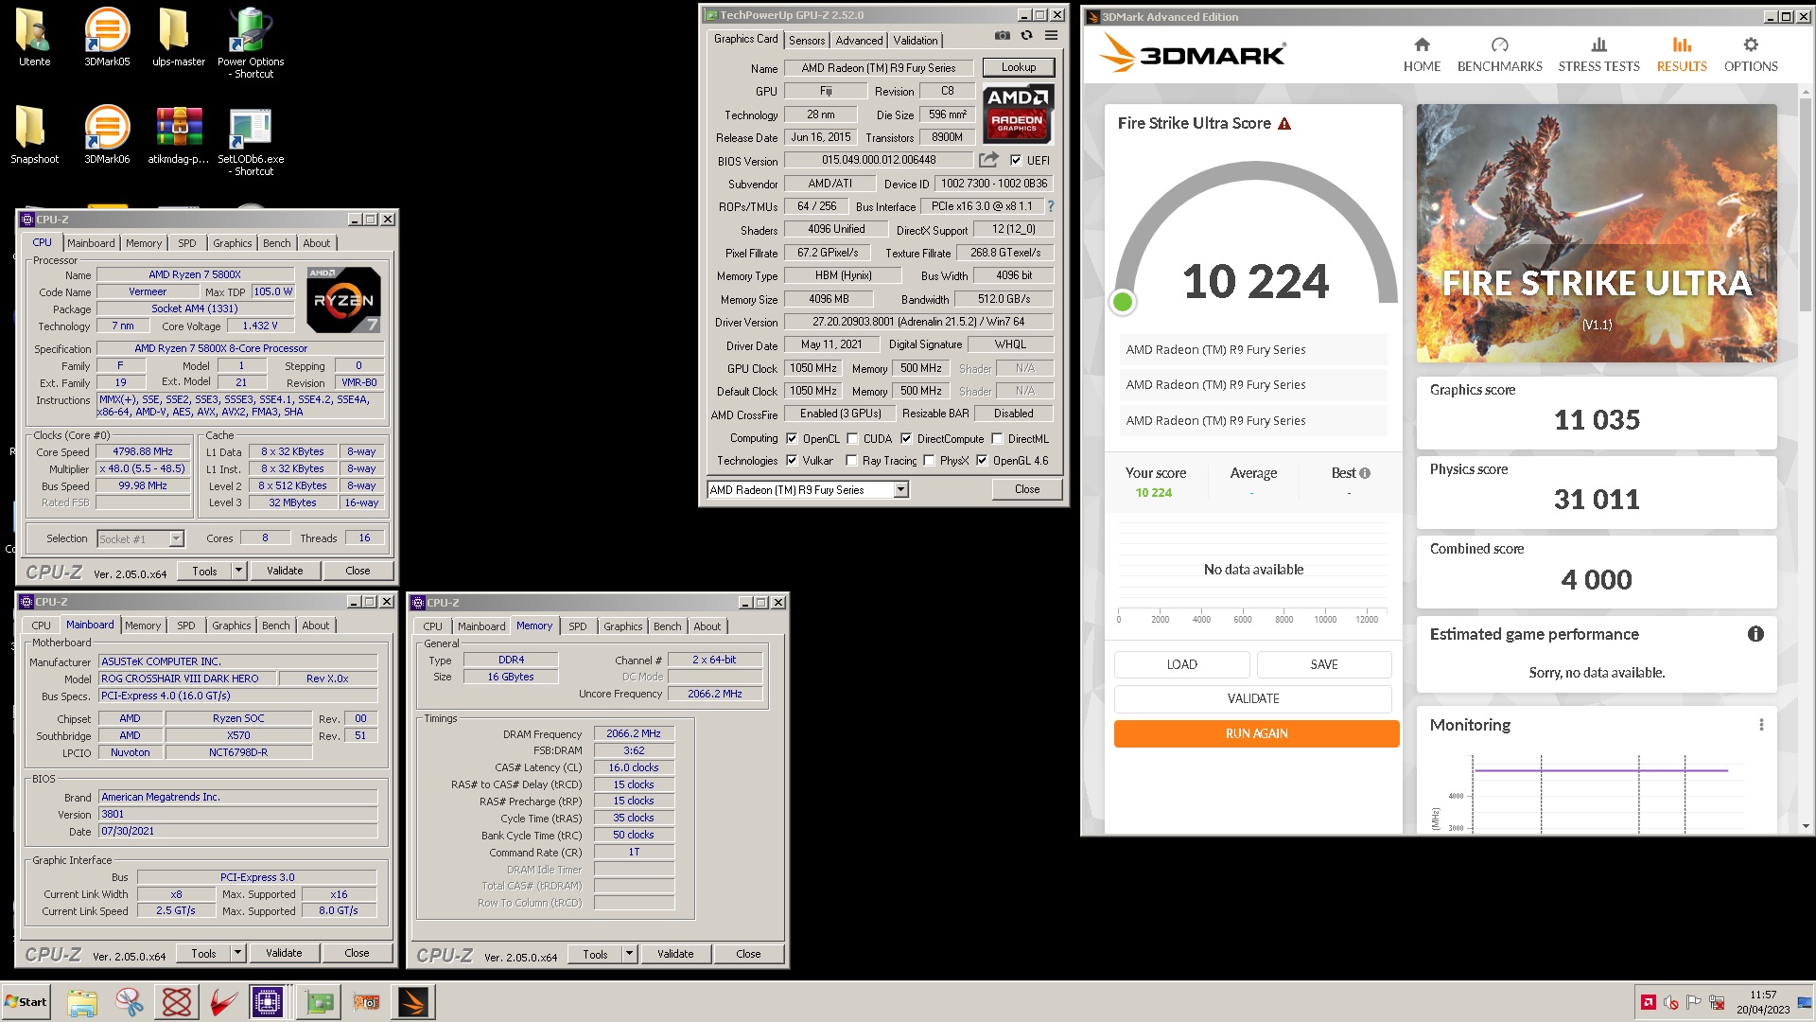The height and width of the screenshot is (1022, 1816).
Task: Open file explorer from taskbar
Action: click(x=82, y=1002)
